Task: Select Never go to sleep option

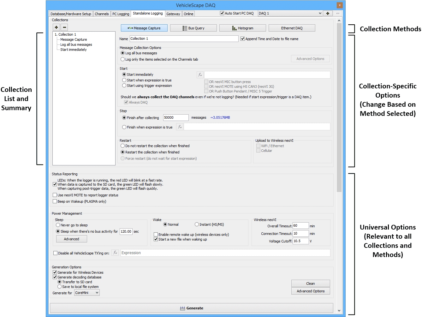Action: [58, 225]
